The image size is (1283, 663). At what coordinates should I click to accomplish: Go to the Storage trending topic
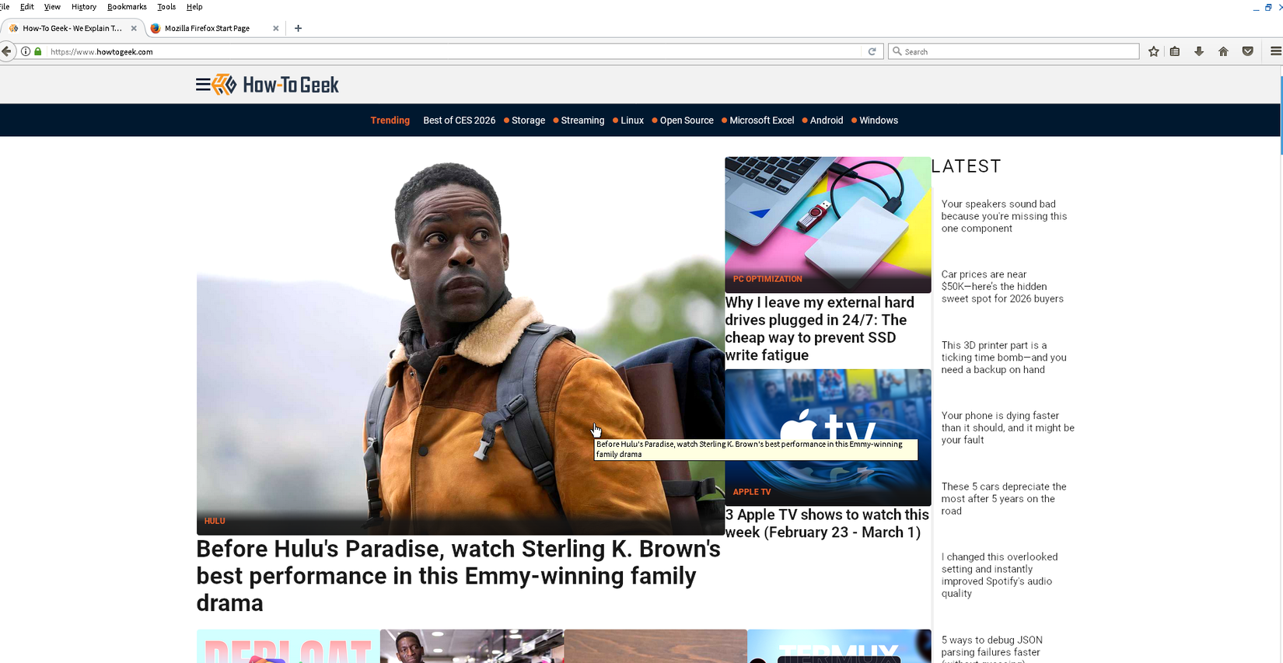pyautogui.click(x=528, y=120)
